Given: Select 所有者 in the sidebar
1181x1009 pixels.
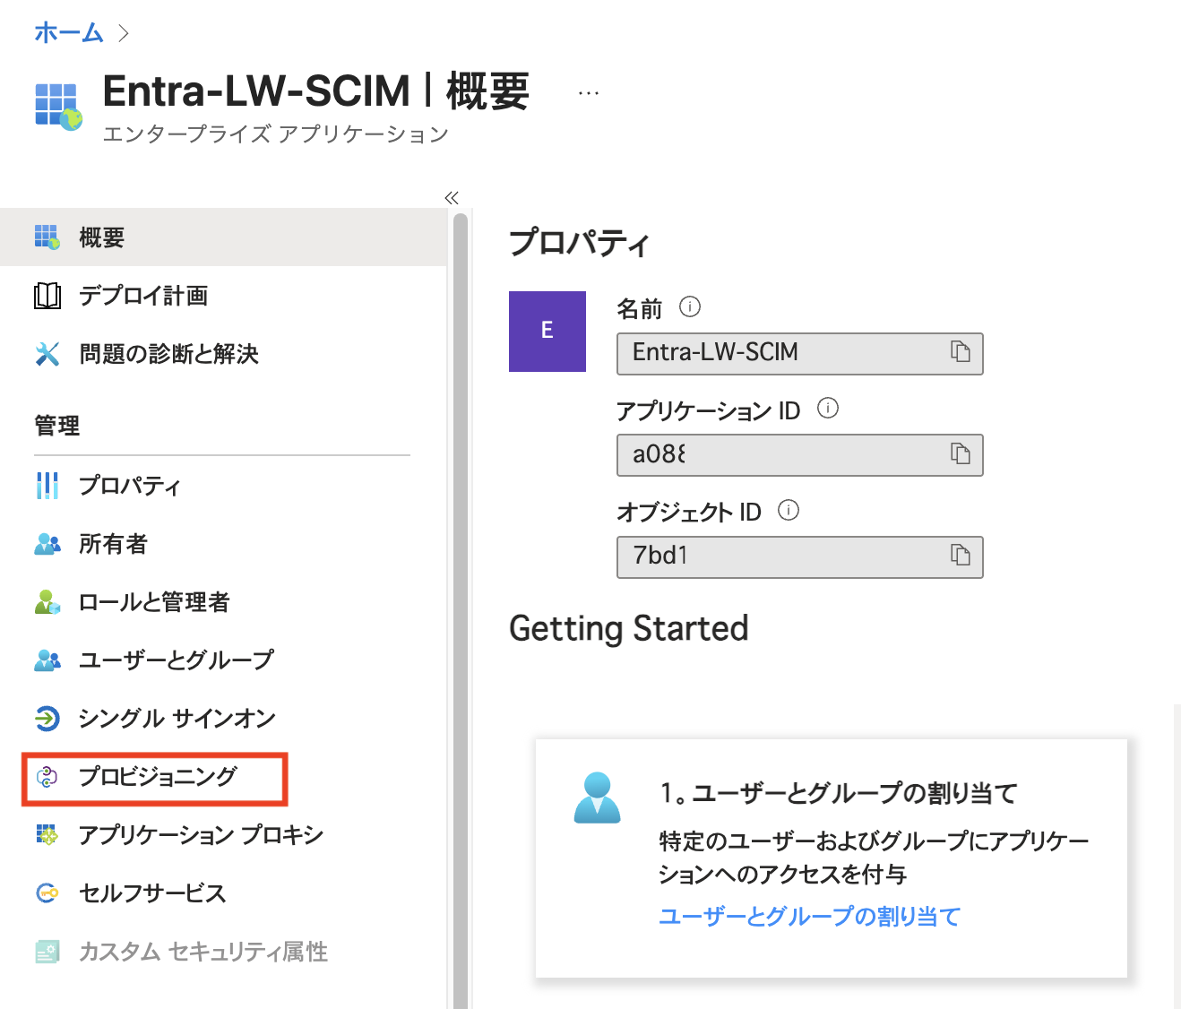Looking at the screenshot, I should pos(112,544).
